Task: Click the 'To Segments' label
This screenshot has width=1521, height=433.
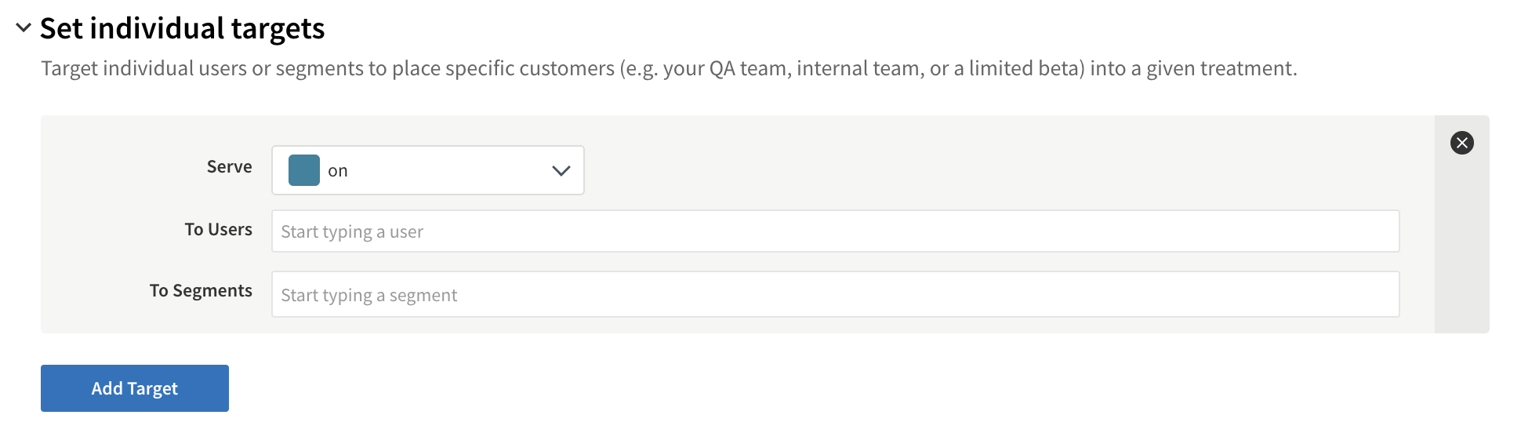Action: click(x=201, y=291)
